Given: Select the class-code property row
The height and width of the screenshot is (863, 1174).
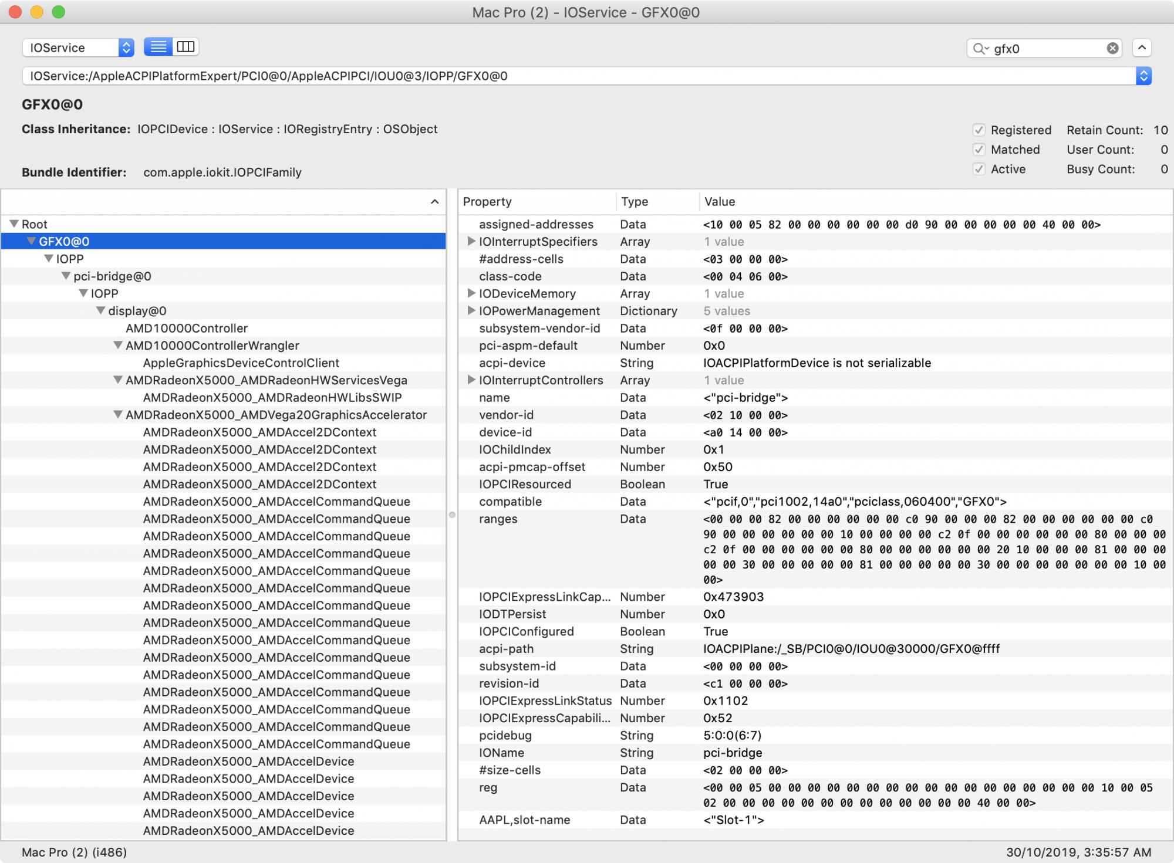Looking at the screenshot, I should tap(815, 276).
